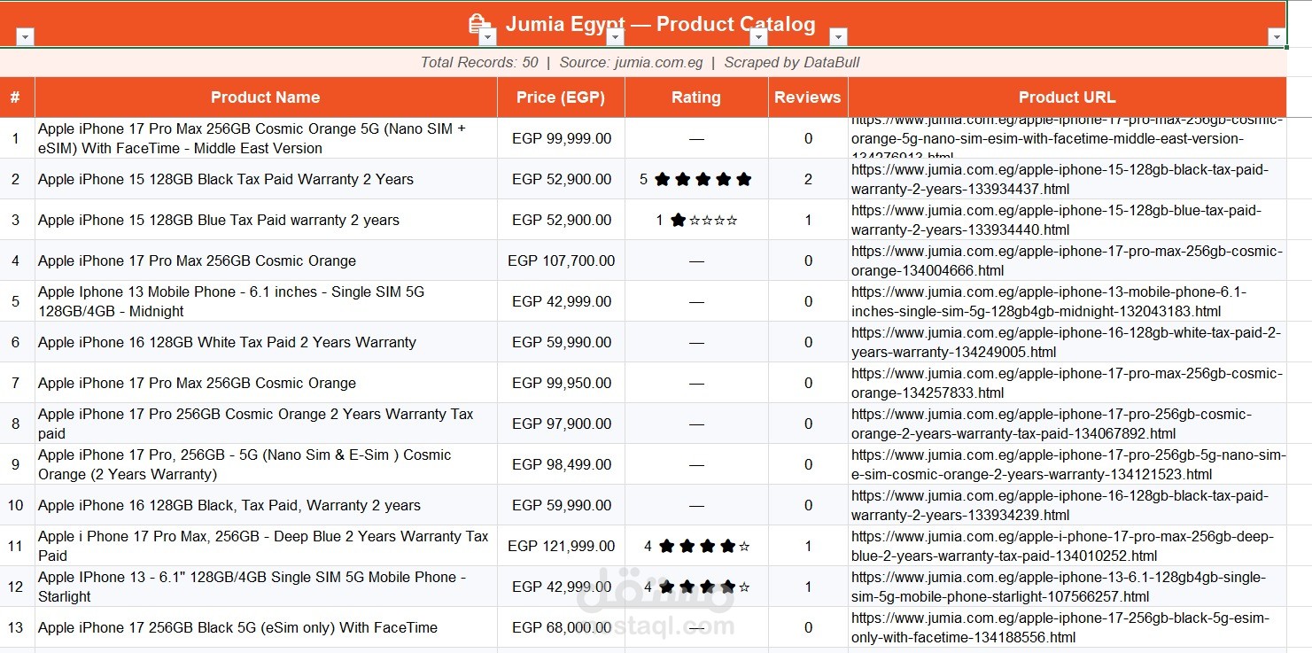Select the EGP 99,950.00 price cell
Viewport: 1312px width, 653px height.
click(x=561, y=383)
